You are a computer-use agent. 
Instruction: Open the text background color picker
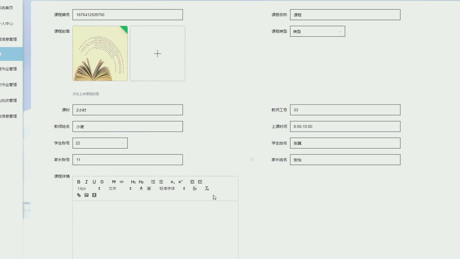(x=149, y=188)
